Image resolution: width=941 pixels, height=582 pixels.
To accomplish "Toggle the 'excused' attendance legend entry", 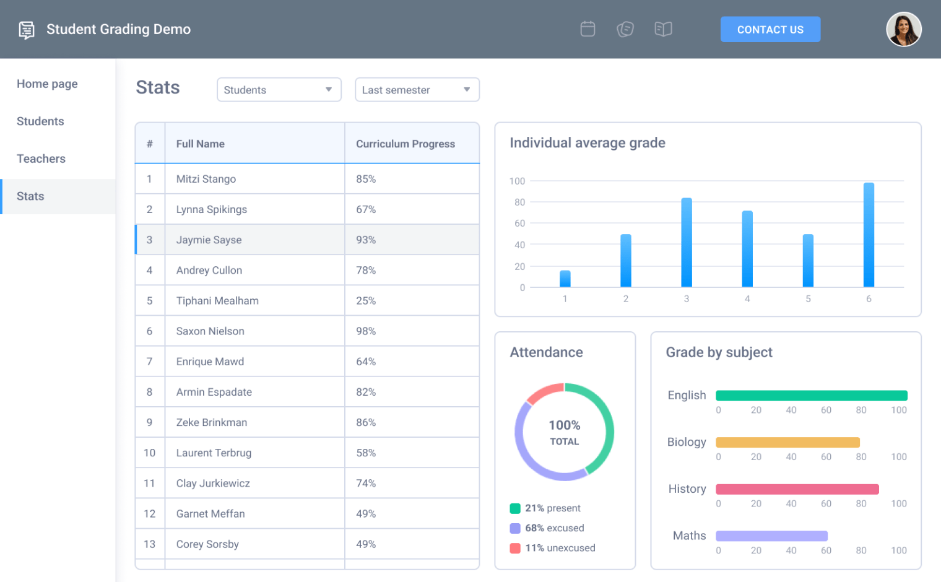I will click(554, 528).
